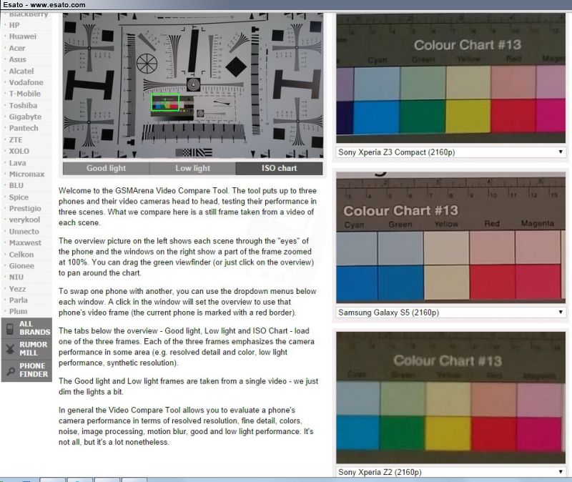Go to the Lava brand page
The image size is (572, 482).
coord(17,163)
